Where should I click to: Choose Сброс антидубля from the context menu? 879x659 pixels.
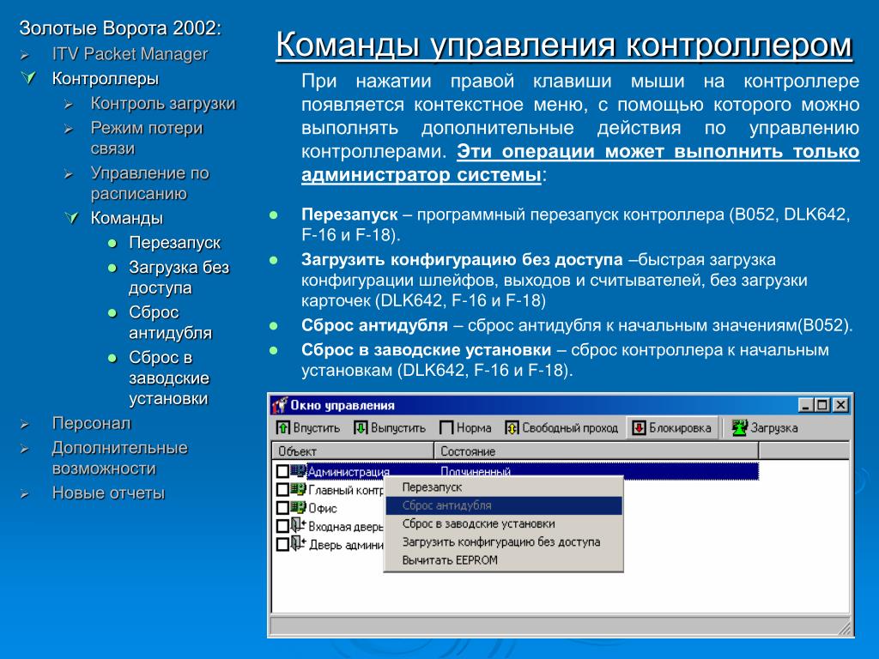click(x=503, y=505)
